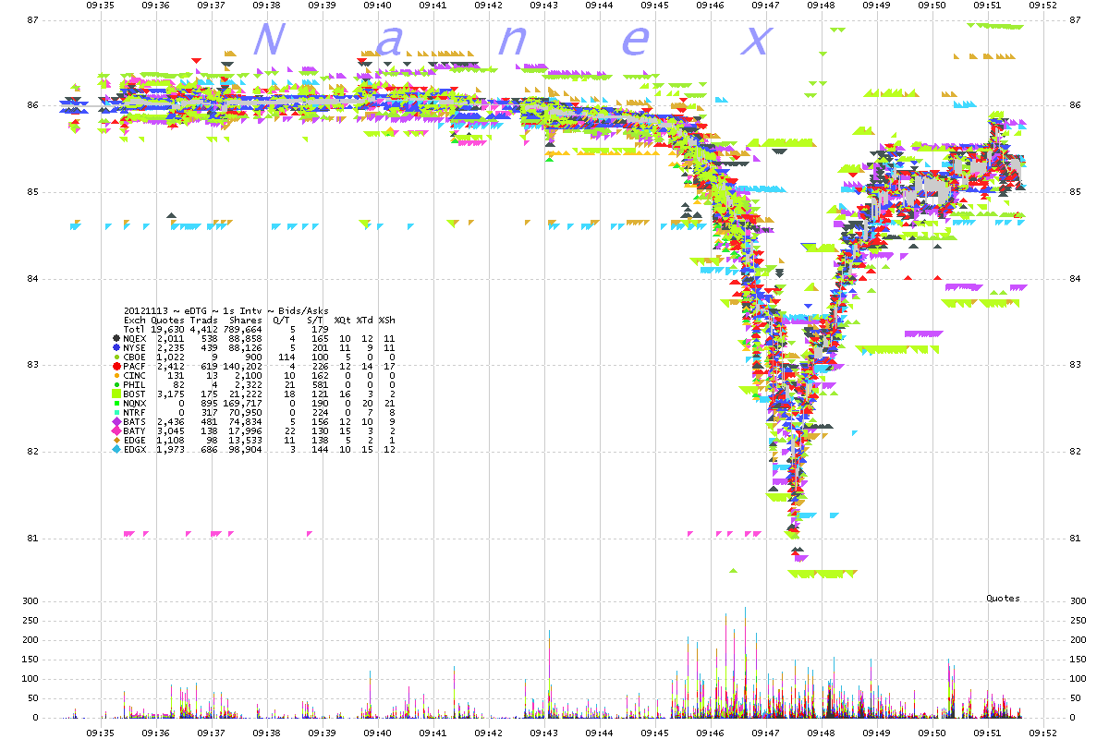Click the 'Shares' column header
Screen dimensions: 1109x739
coord(245,321)
